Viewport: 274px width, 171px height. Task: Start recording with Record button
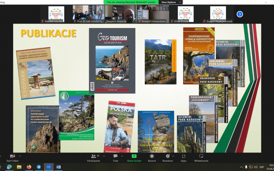[152, 158]
